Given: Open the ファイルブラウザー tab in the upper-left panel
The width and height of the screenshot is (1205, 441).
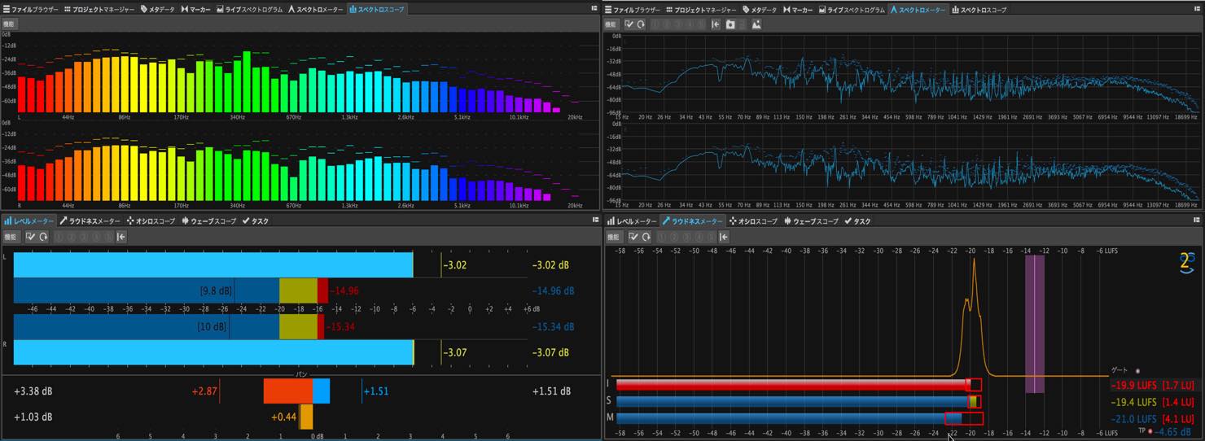Looking at the screenshot, I should click(29, 9).
